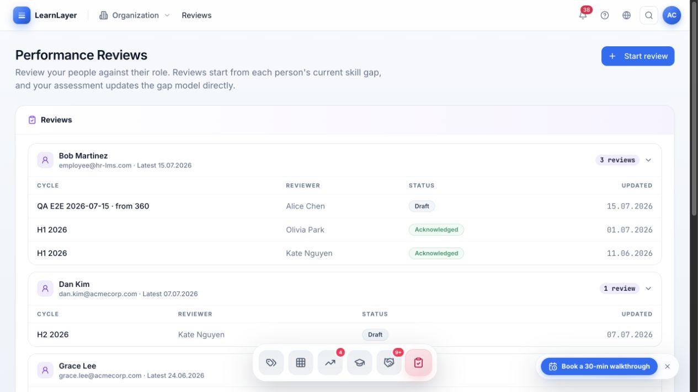Click the clipboard icon beside Reviews heading

pos(32,120)
